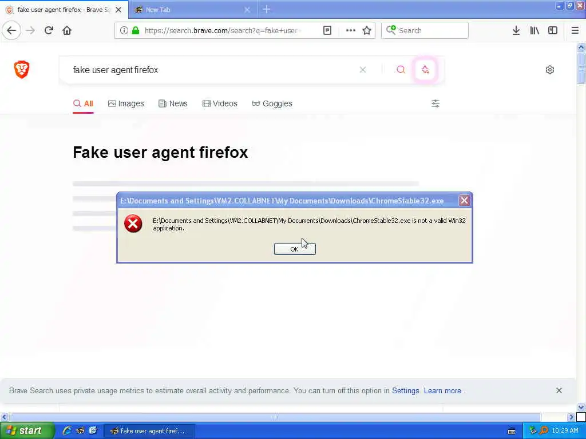Screen dimensions: 586x439
Task: Click the pink AI answer sparkle button
Action: pyautogui.click(x=425, y=69)
